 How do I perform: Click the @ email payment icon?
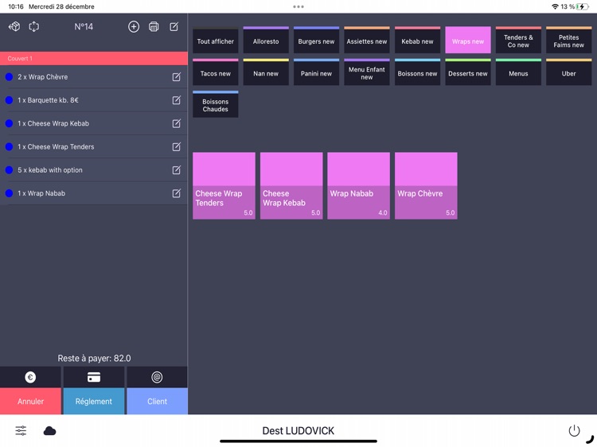point(157,377)
